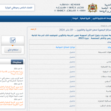The width and height of the screenshot is (111, 111).
Task: Click تحميل link in the وادي الذهب row
Action: tap(72, 106)
